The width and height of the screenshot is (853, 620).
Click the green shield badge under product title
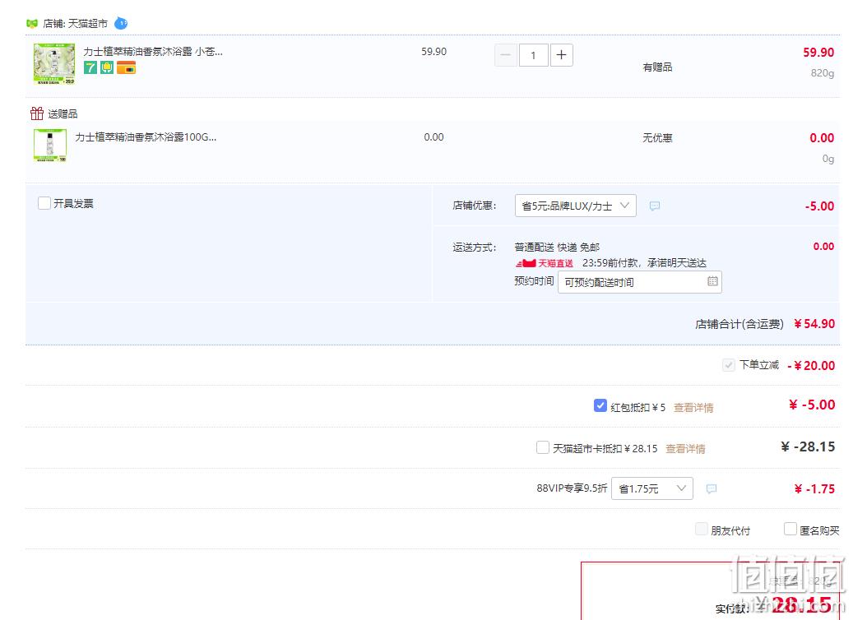click(x=107, y=67)
